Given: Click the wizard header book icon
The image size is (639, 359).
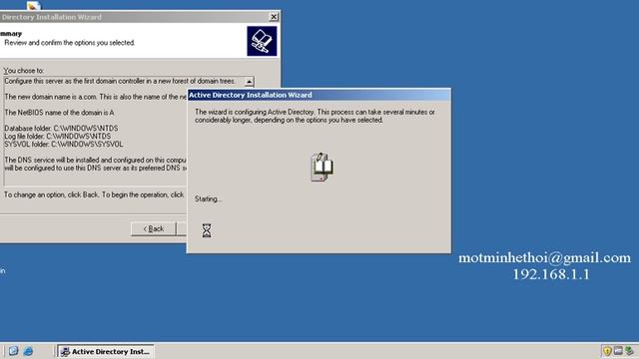Looking at the screenshot, I should coord(262,41).
